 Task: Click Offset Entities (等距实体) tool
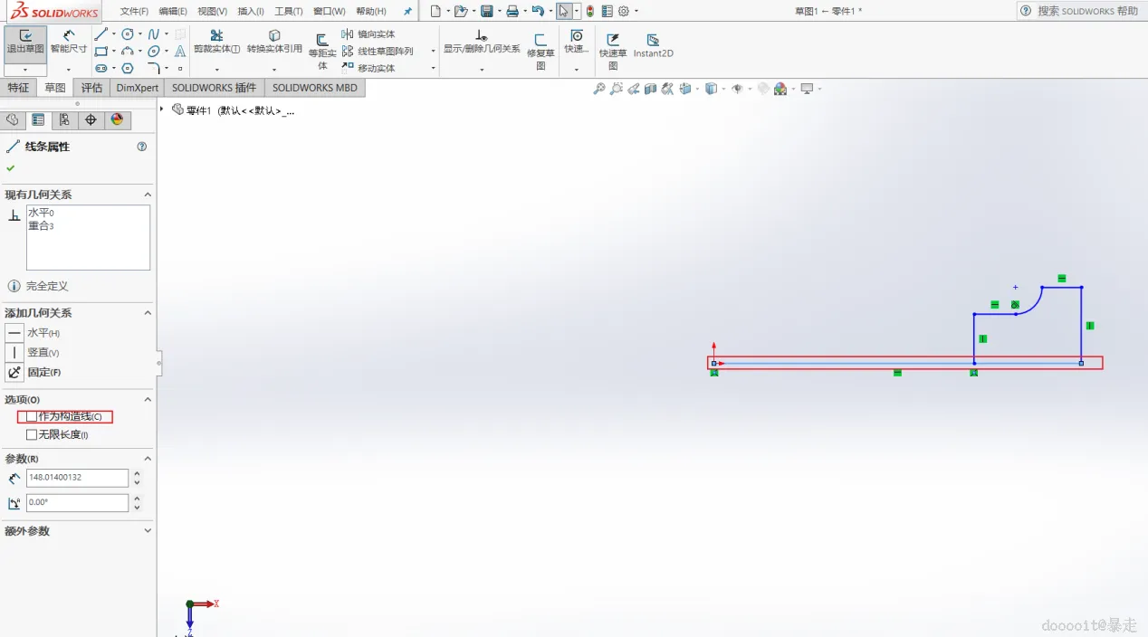click(322, 52)
